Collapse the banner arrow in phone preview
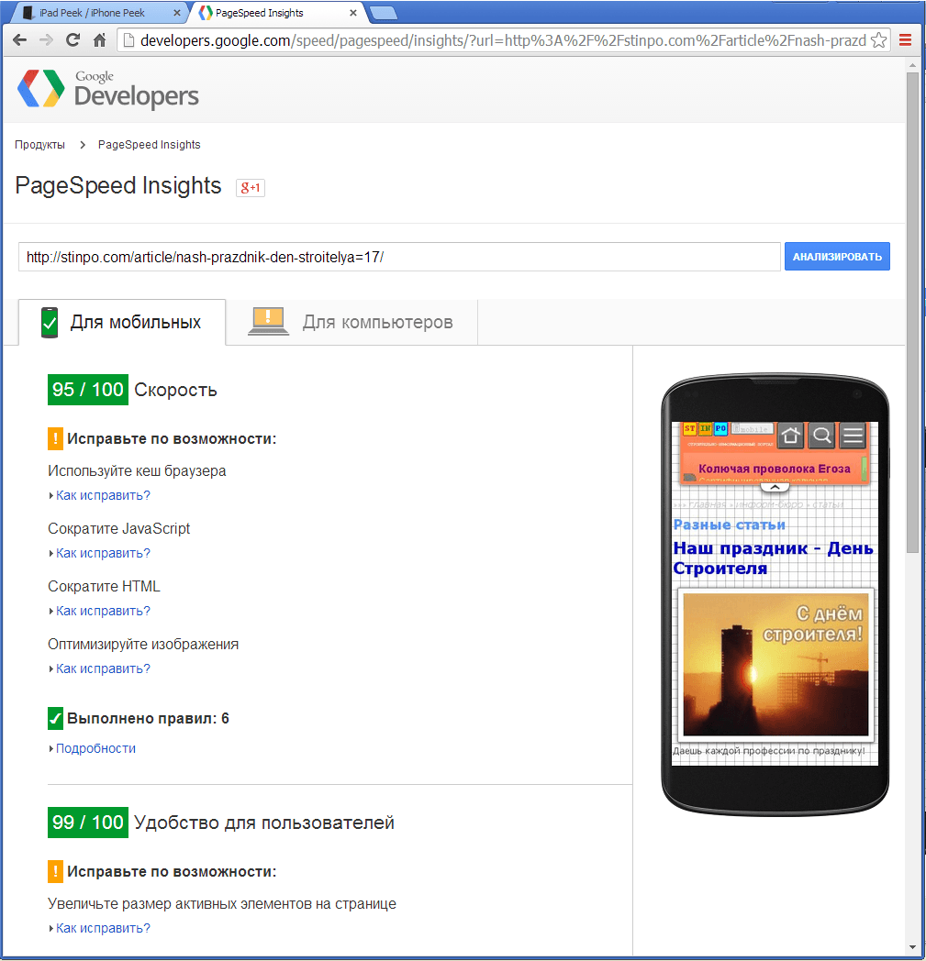Viewport: 926px width, 961px height. (775, 488)
